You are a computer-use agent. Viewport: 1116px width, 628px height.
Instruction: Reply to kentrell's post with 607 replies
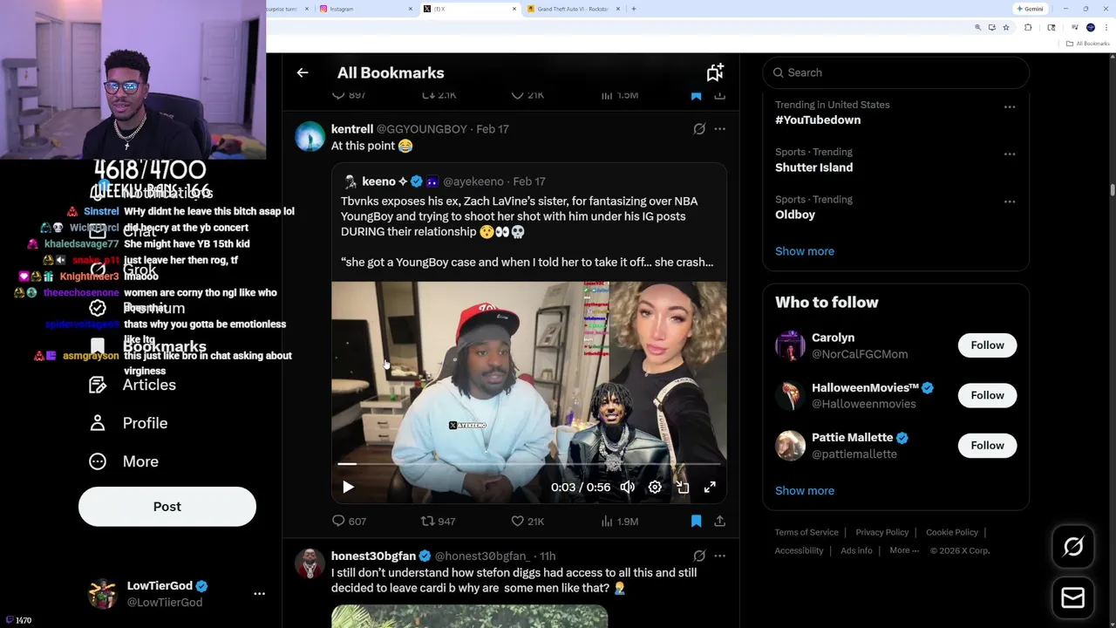348,521
